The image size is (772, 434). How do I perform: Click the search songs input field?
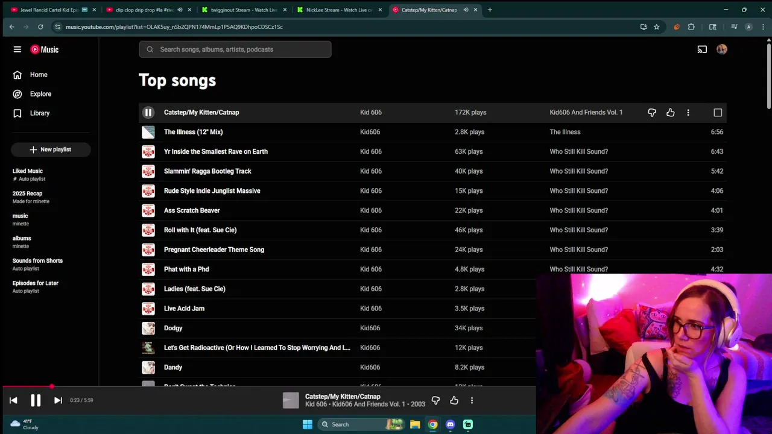pyautogui.click(x=235, y=49)
